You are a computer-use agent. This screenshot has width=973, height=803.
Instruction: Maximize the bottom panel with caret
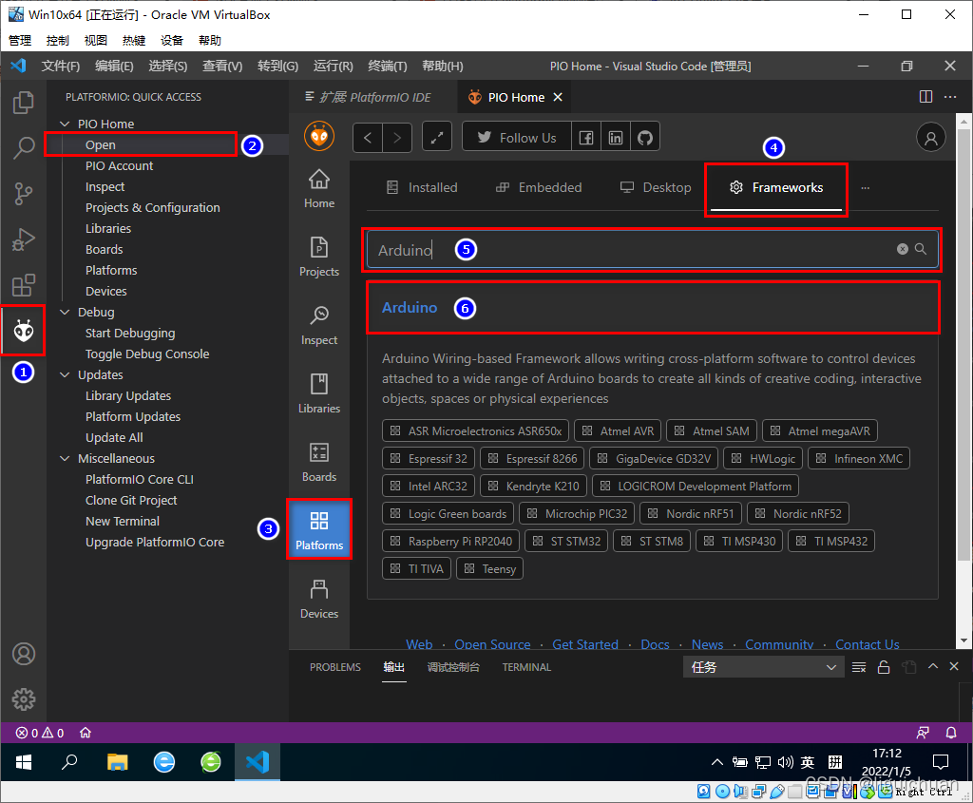(933, 666)
